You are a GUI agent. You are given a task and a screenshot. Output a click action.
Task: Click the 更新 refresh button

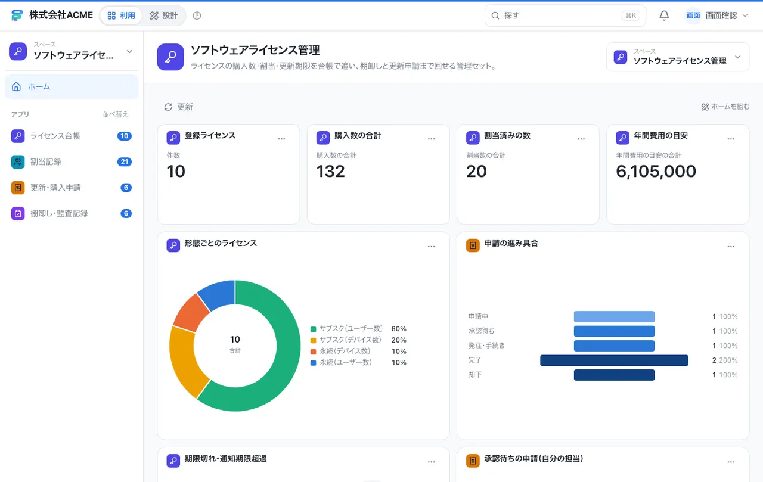coord(178,107)
